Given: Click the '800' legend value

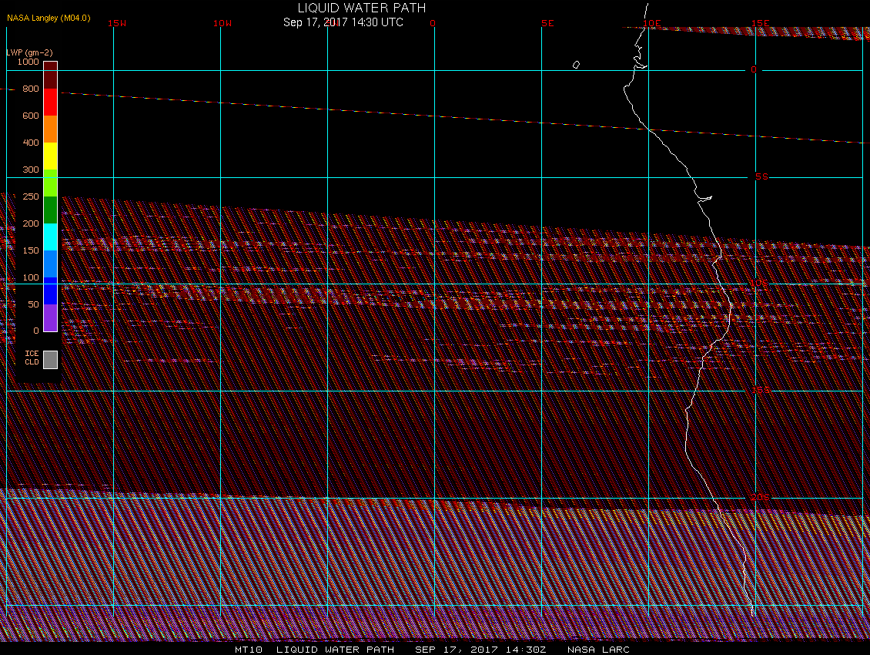Looking at the screenshot, I should 31,89.
